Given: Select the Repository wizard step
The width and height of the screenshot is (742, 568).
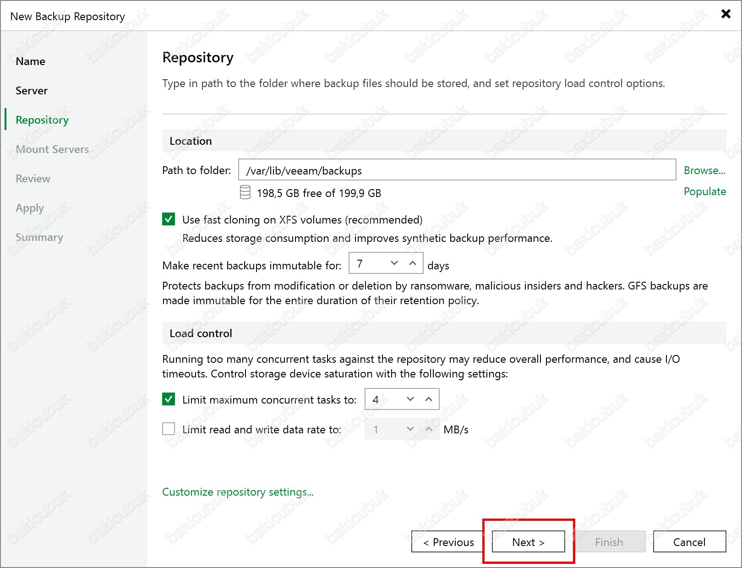Looking at the screenshot, I should 42,120.
